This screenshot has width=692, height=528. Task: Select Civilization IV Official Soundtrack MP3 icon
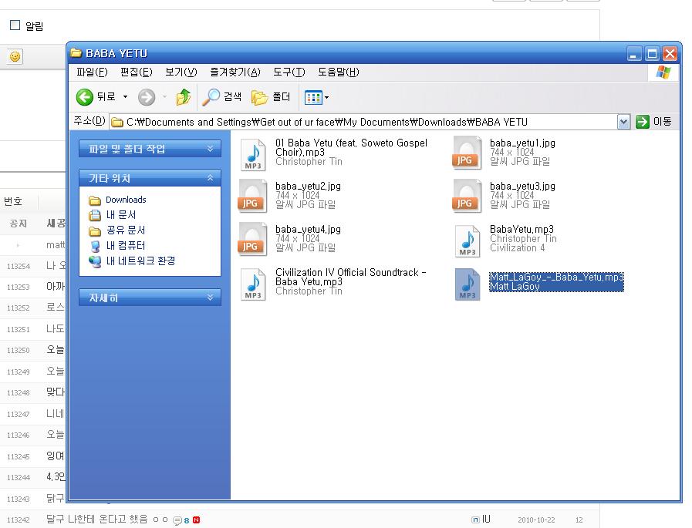pos(253,284)
